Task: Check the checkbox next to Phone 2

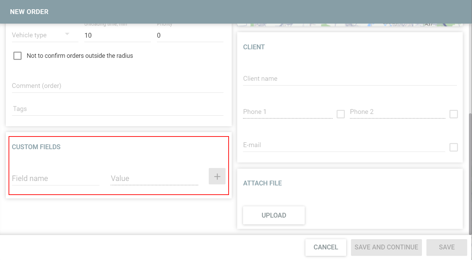Action: [453, 114]
